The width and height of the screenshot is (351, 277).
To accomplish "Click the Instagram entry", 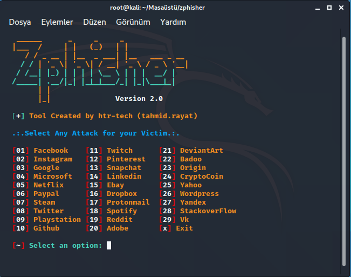I will [53, 159].
